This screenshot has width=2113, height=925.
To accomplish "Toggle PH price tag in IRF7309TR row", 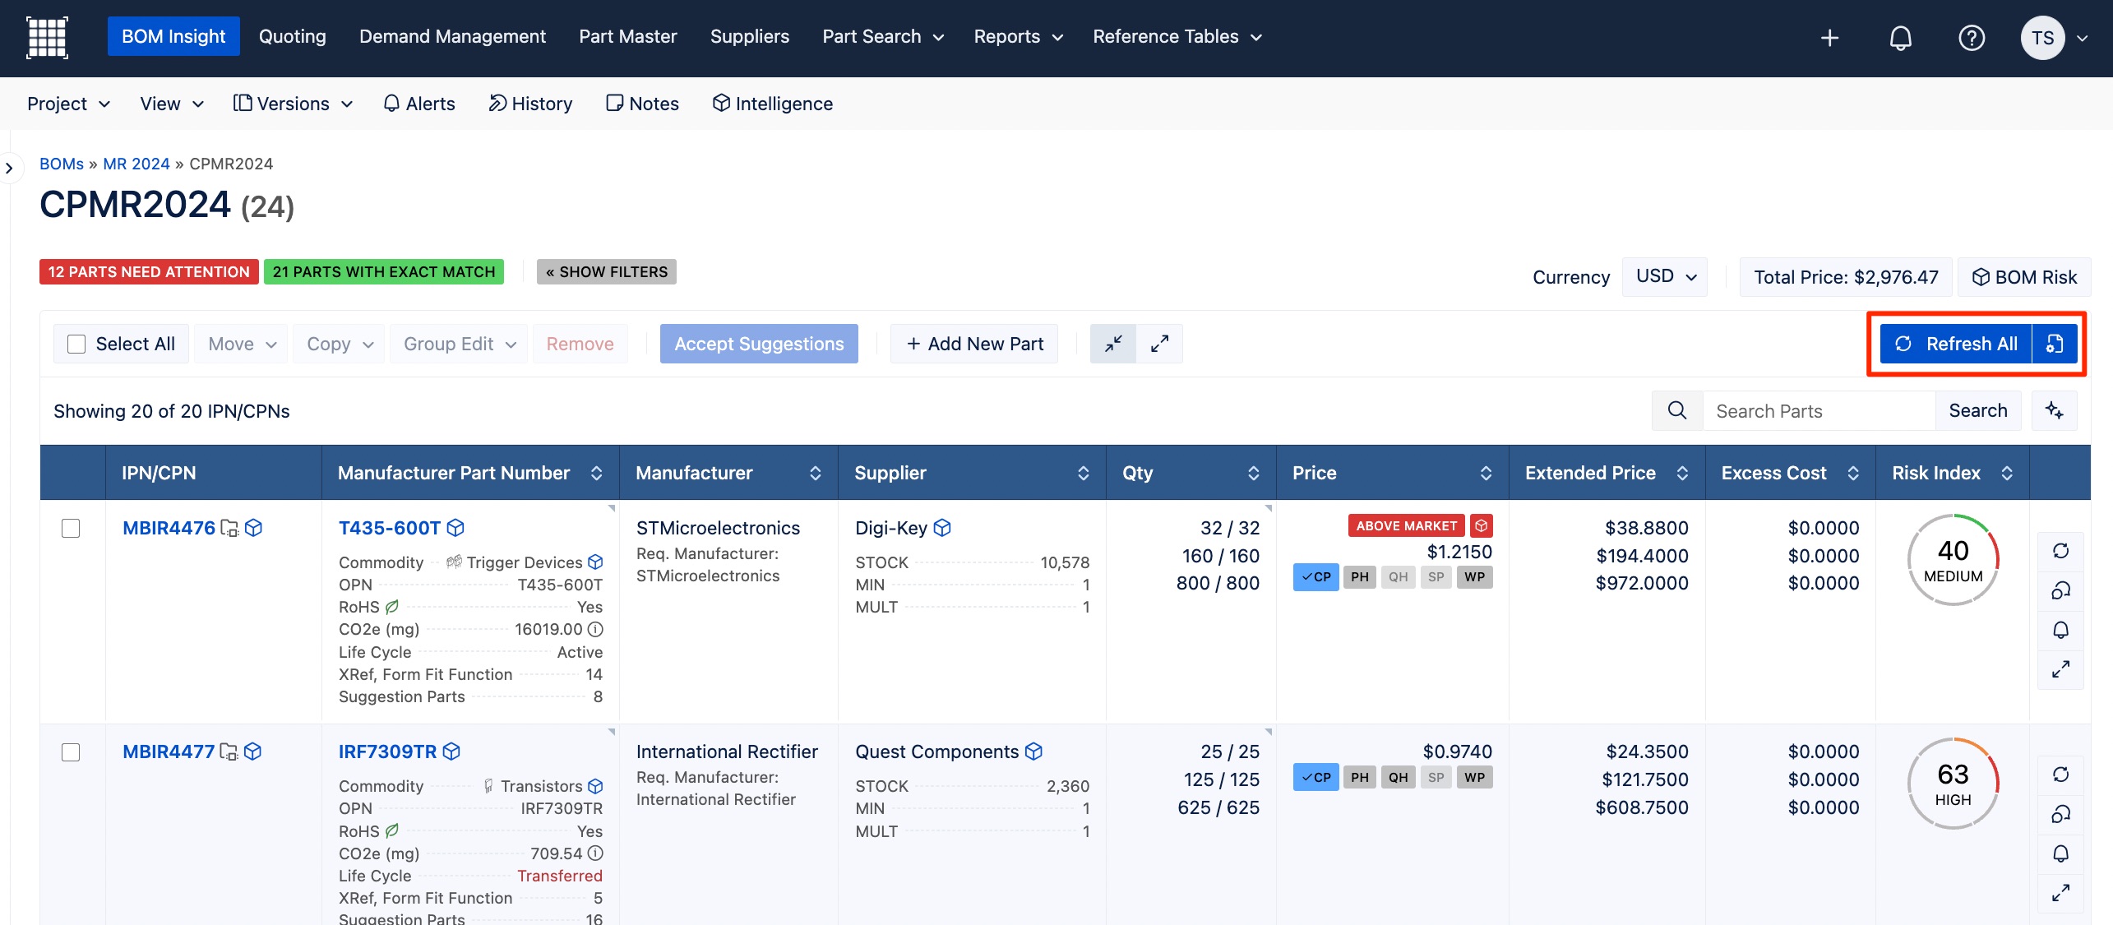I will [1360, 778].
